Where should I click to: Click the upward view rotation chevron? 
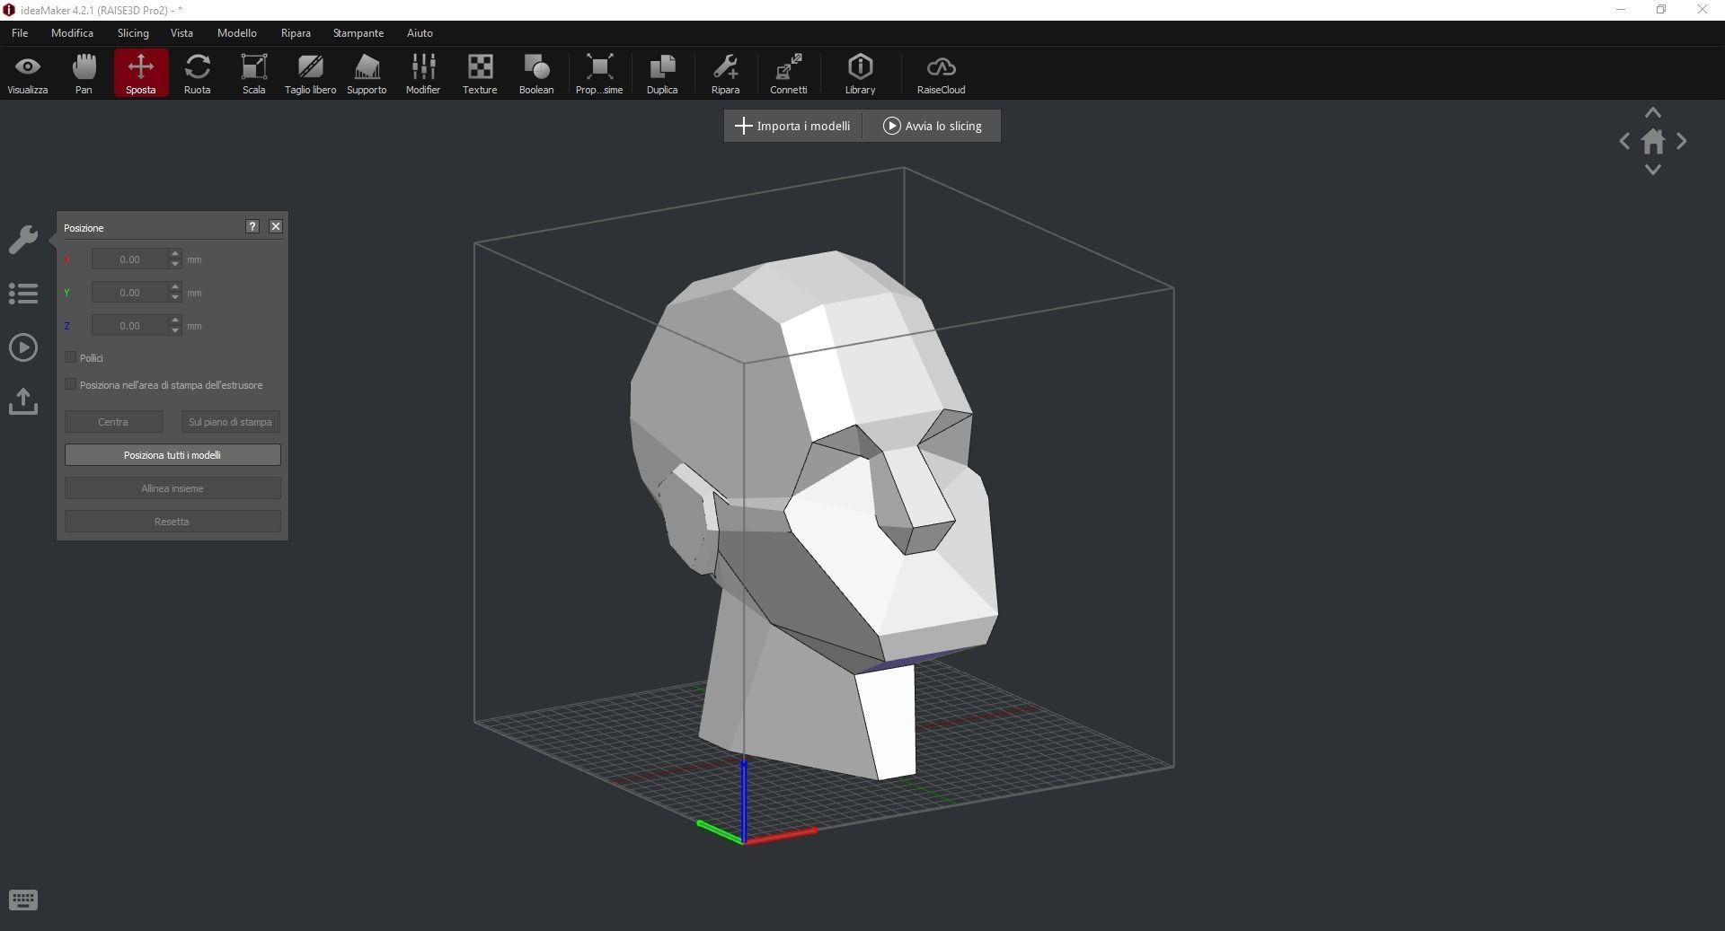pos(1653,112)
